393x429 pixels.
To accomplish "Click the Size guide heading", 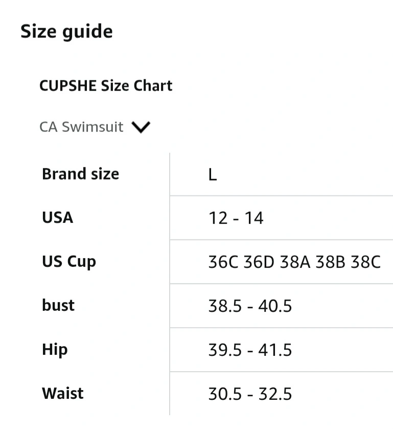I will coord(66,32).
